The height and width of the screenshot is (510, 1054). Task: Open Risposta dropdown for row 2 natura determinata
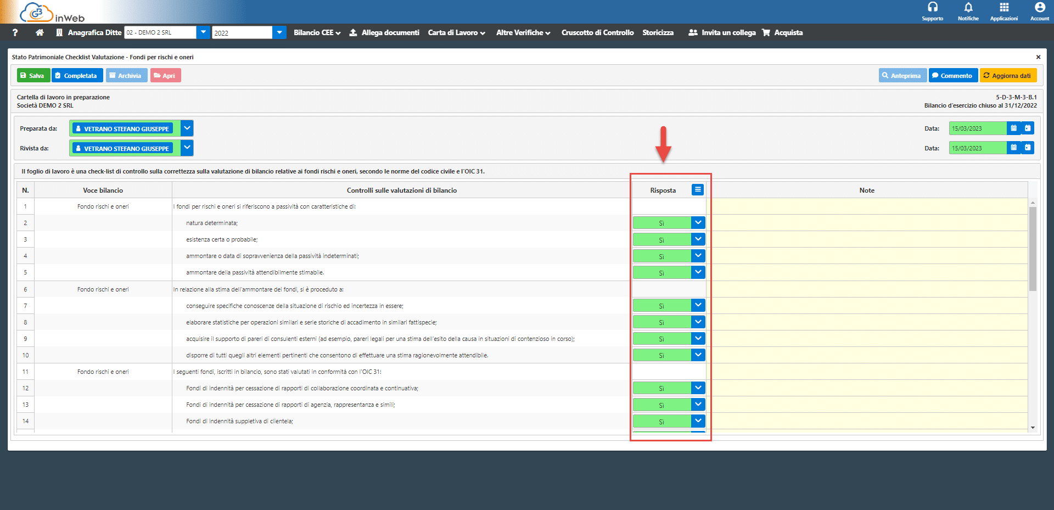[698, 223]
